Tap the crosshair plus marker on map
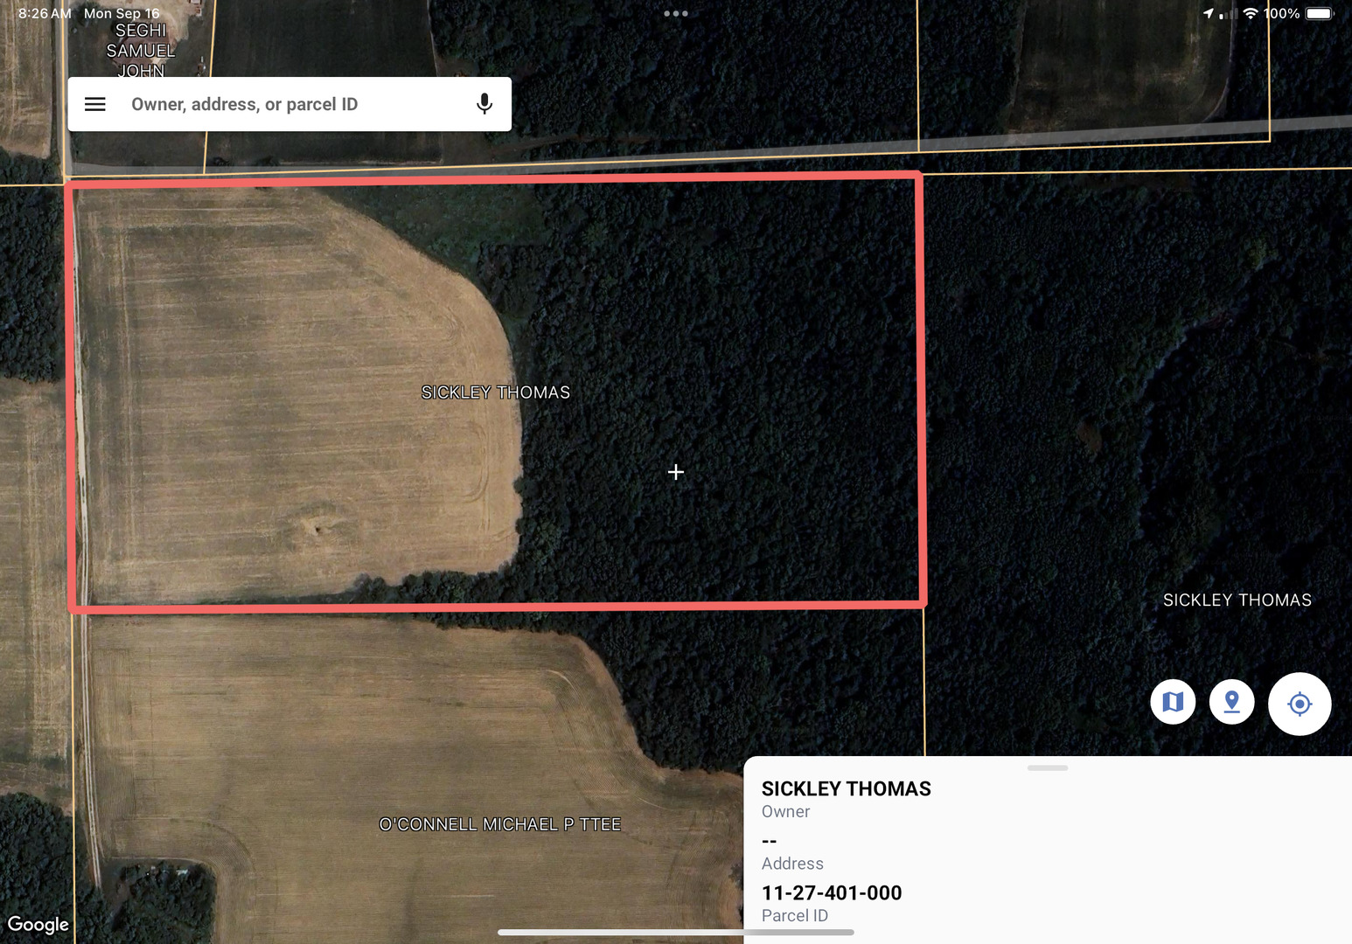 click(676, 472)
